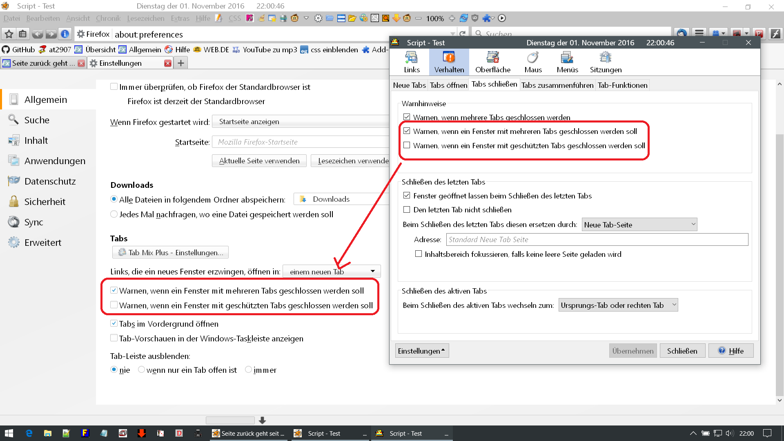
Task: Open the Maus settings icon
Action: 533,58
